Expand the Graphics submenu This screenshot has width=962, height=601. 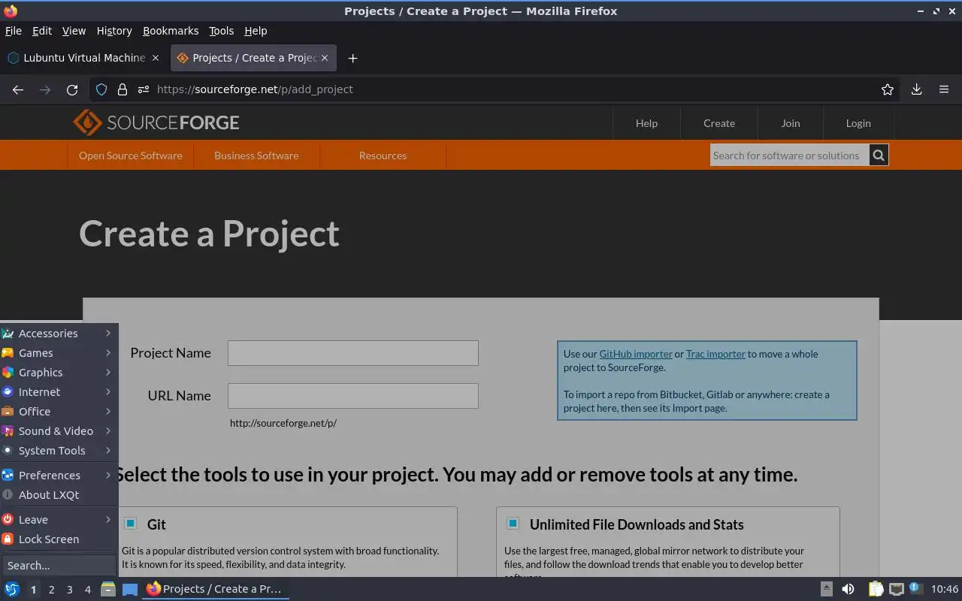[x=59, y=372]
